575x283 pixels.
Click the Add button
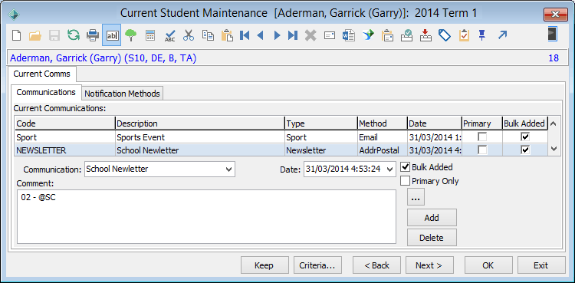[432, 218]
